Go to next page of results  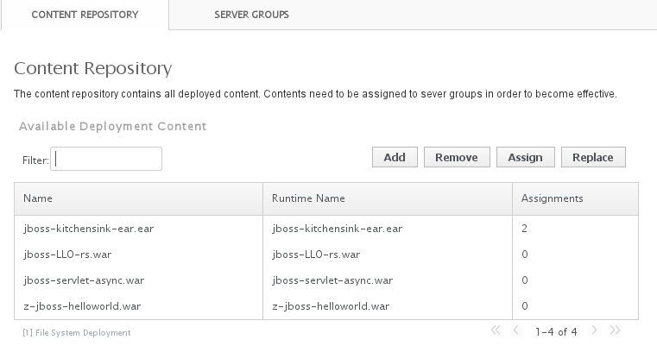[x=594, y=330]
